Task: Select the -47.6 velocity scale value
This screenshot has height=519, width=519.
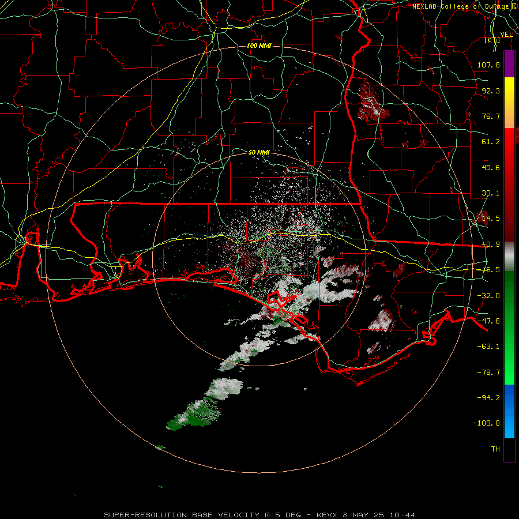Action: [488, 321]
